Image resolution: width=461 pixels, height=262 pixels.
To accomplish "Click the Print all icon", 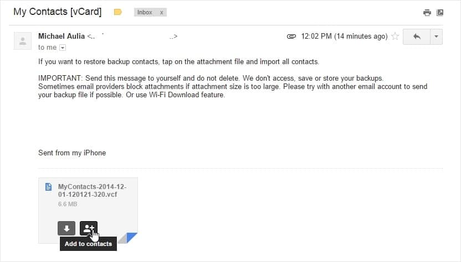I will [427, 13].
